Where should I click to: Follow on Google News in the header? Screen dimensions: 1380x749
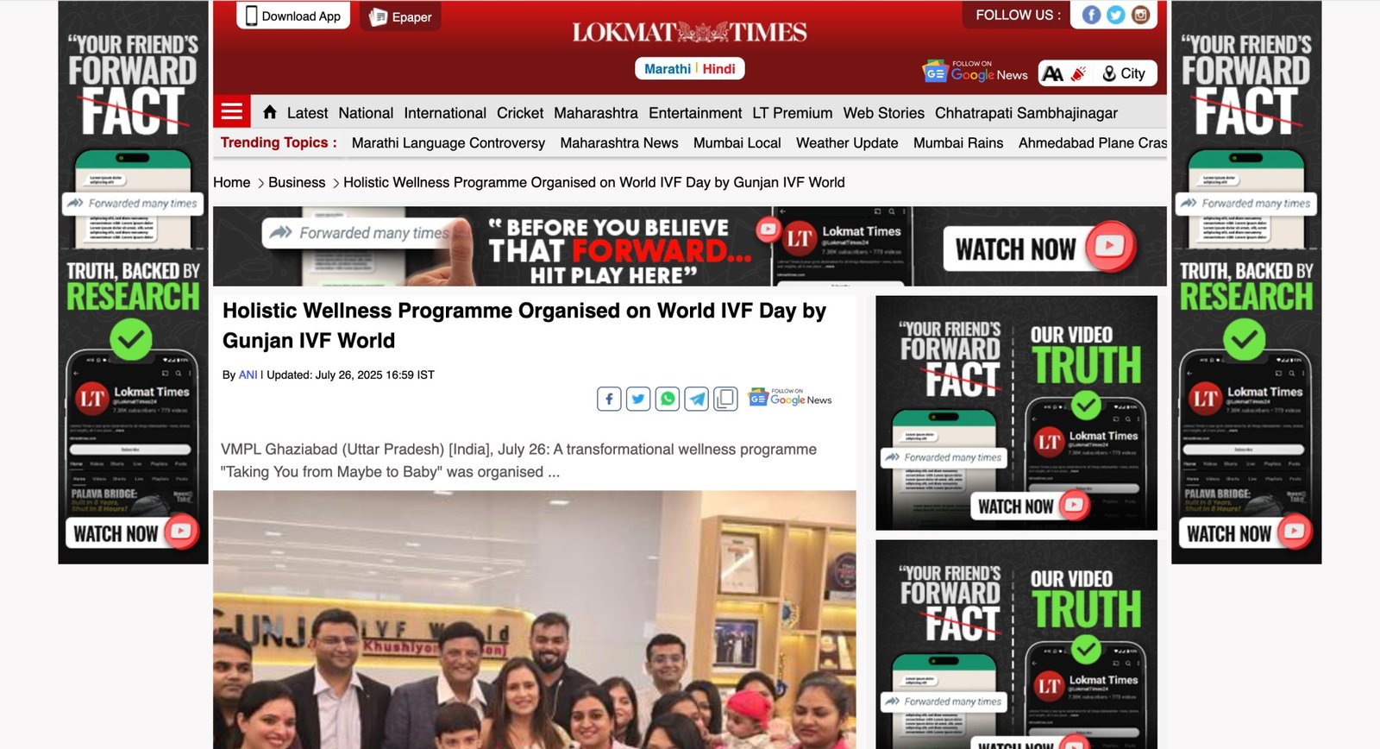tap(975, 72)
